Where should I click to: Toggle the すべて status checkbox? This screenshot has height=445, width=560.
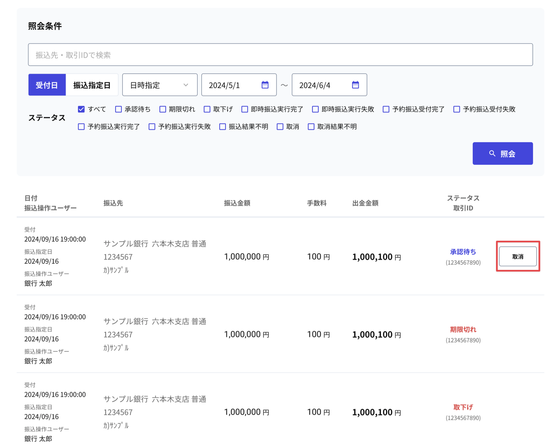(81, 109)
